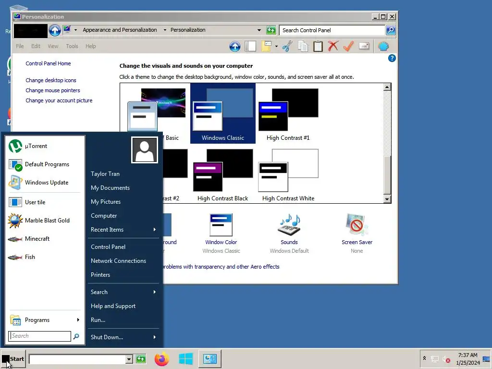Click Change desktop icons link
Image resolution: width=492 pixels, height=369 pixels.
[51, 80]
